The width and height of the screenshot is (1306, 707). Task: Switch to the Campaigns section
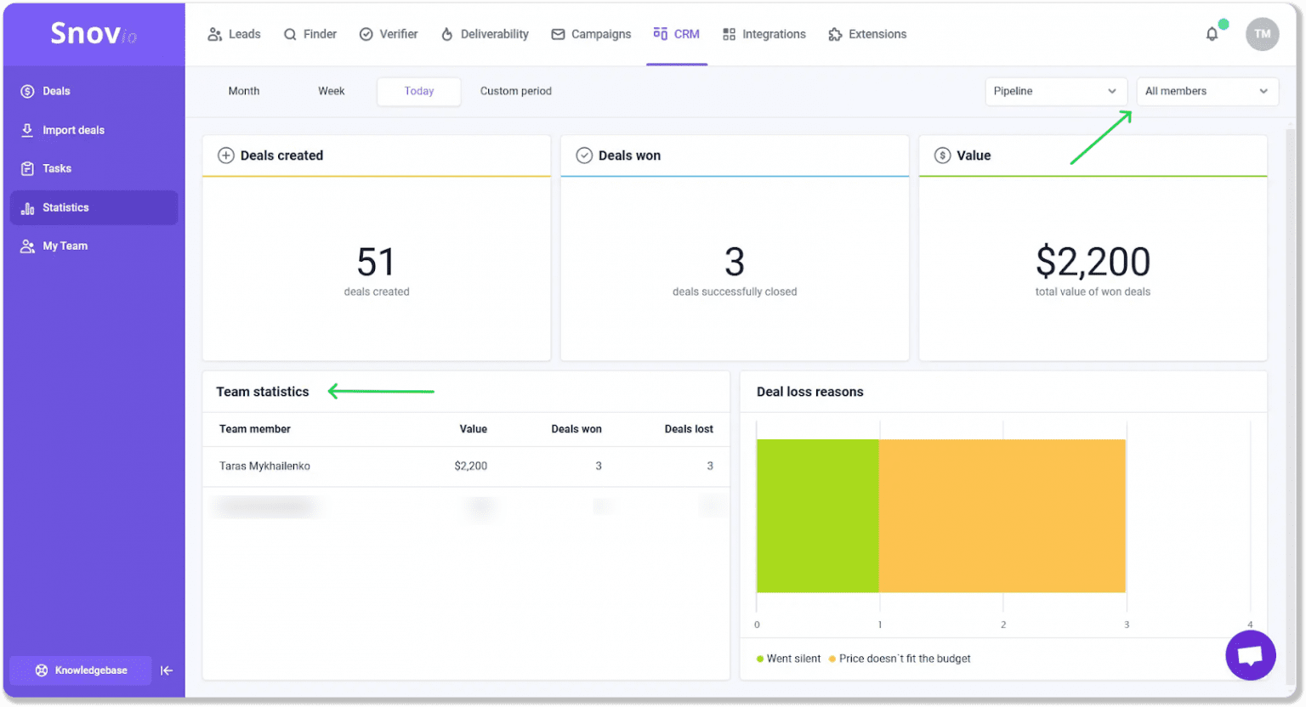[592, 34]
